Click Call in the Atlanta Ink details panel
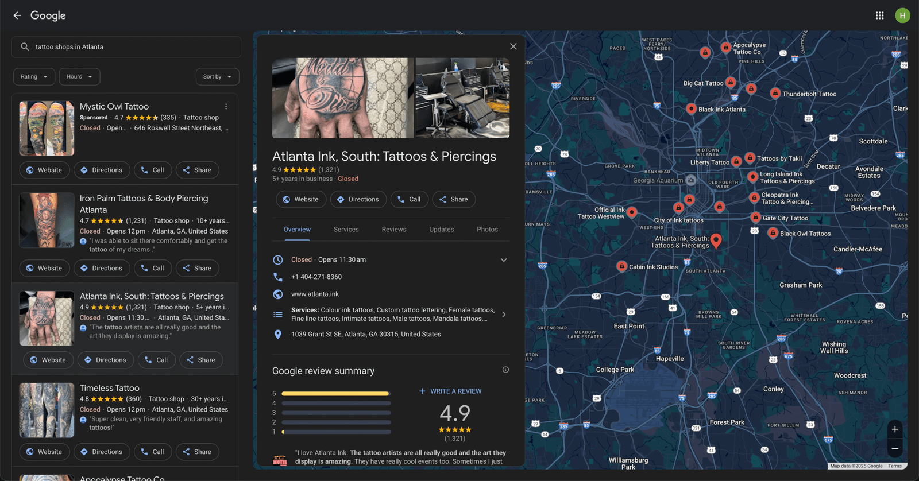The image size is (919, 481). pos(410,200)
